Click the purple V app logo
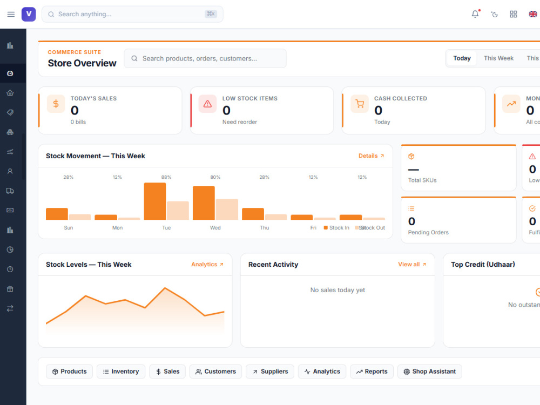The height and width of the screenshot is (405, 540). (29, 14)
